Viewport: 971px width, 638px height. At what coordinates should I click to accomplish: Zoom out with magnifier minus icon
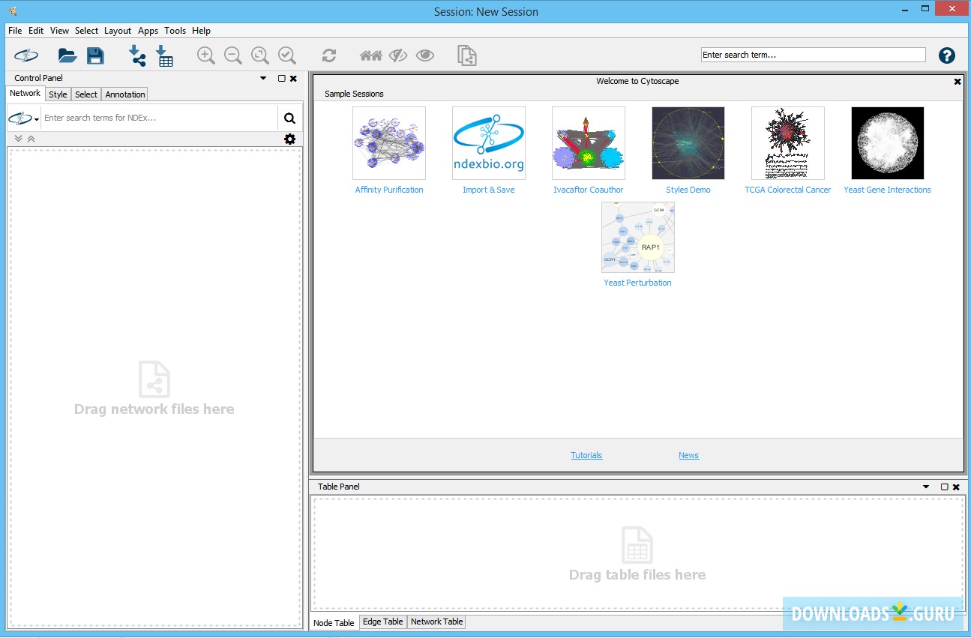click(x=233, y=55)
